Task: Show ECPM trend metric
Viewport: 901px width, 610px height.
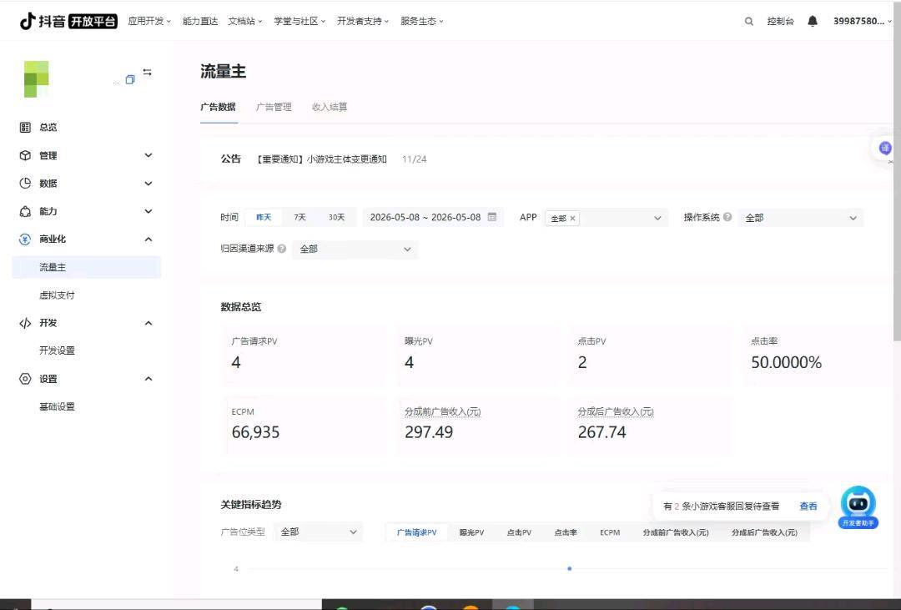Action: coord(610,532)
